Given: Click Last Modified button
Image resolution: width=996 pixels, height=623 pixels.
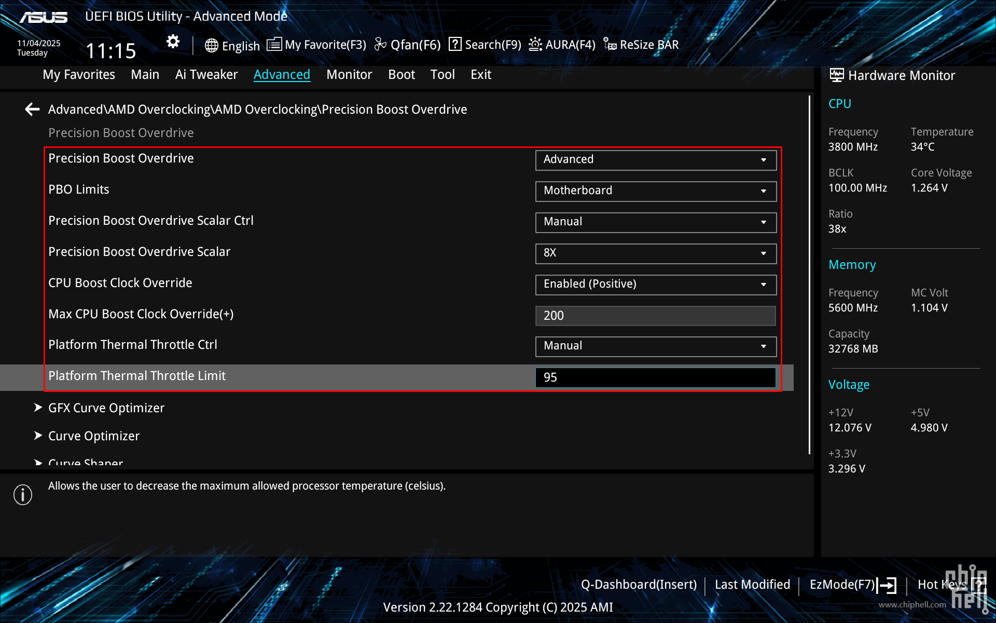Looking at the screenshot, I should coord(752,585).
